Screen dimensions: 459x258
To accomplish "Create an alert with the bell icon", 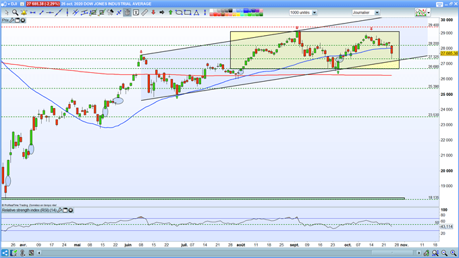I will pyautogui.click(x=24, y=13).
